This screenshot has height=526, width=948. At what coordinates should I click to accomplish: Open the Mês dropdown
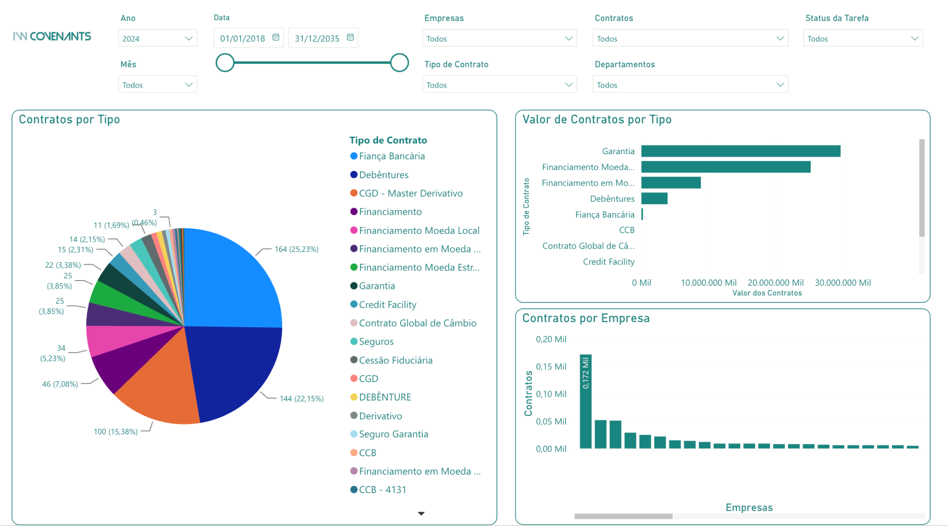coord(157,85)
